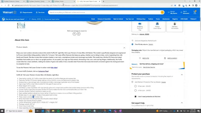Open protection plan Details link

tap(163, 82)
